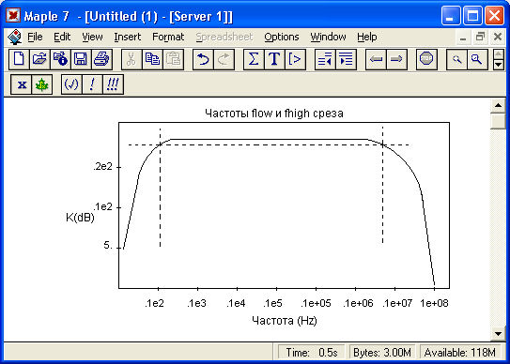Expand toolbar with the bottom down-arrow button
The width and height of the screenshot is (510, 364).
499,65
